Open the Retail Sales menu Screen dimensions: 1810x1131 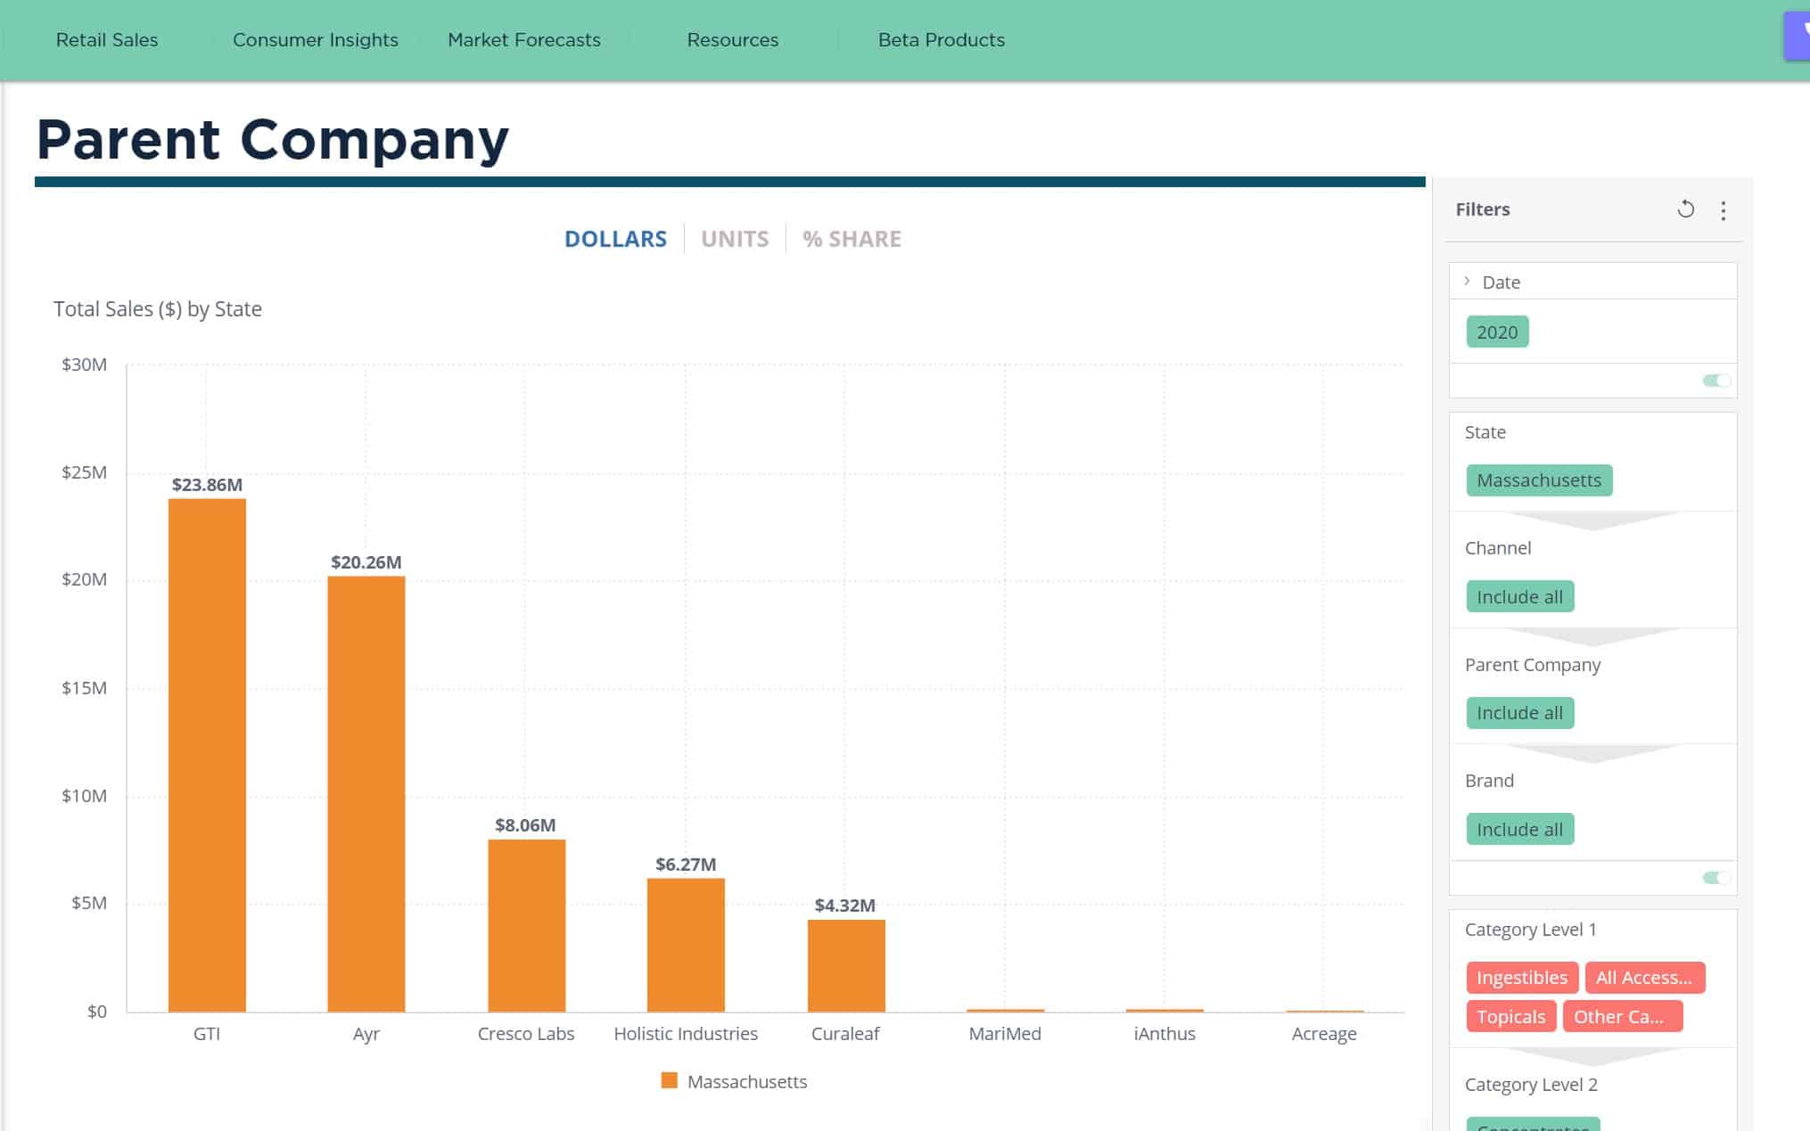107,40
